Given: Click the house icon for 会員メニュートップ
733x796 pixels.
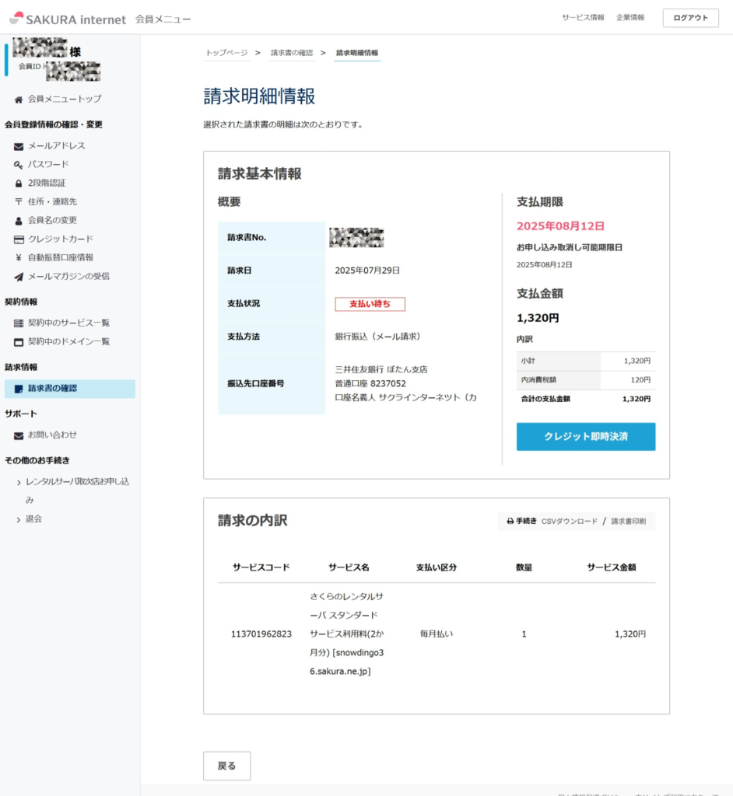Looking at the screenshot, I should (19, 99).
